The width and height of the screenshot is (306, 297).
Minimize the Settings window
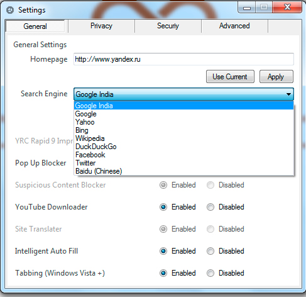247,8
